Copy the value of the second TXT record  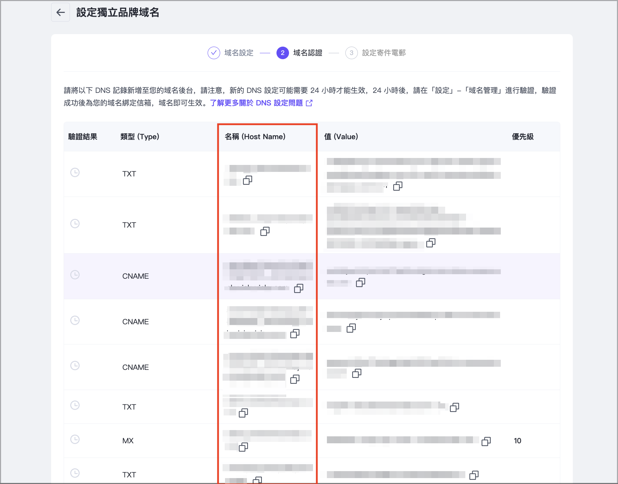tap(431, 243)
